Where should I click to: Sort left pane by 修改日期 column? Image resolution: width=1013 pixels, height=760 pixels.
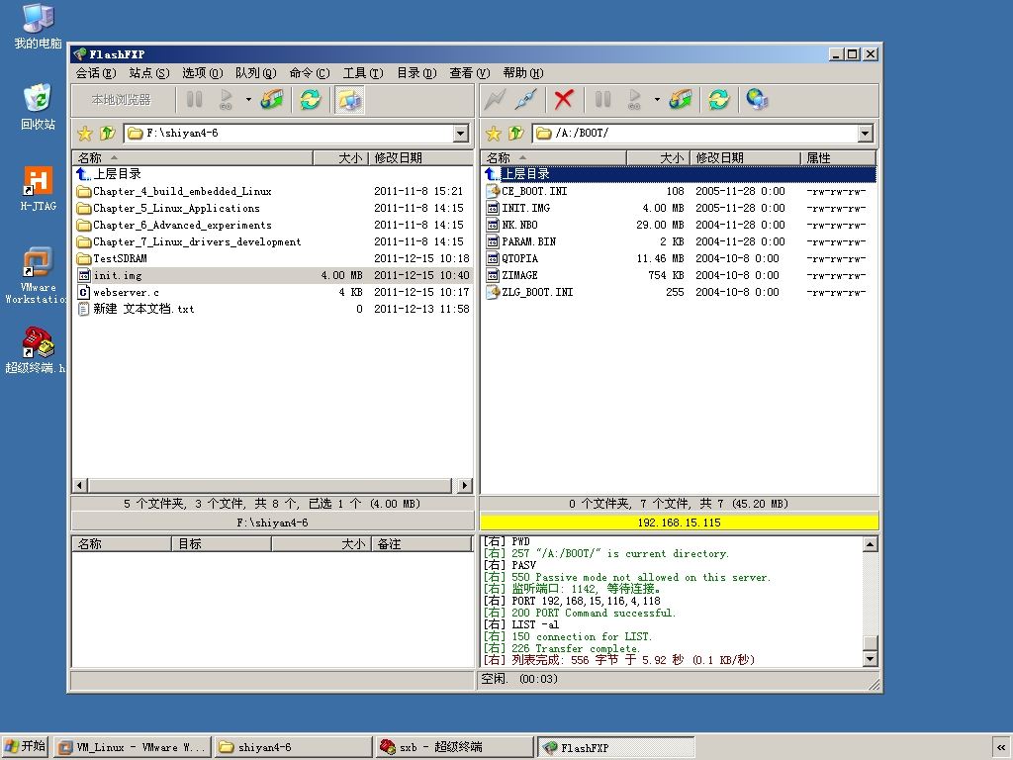pyautogui.click(x=420, y=157)
